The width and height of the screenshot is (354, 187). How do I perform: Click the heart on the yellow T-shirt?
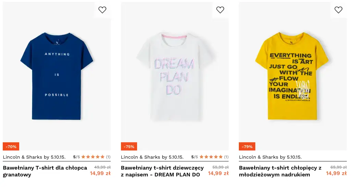(338, 10)
